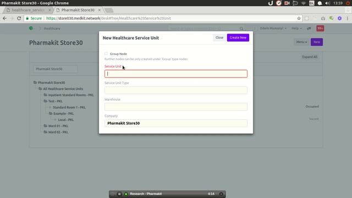Screen dimensions: 352x198
Task: Close the Pharmakit Store30 browser tab
Action: click(99, 10)
